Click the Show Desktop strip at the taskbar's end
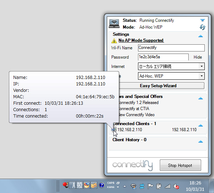 pos(212,186)
